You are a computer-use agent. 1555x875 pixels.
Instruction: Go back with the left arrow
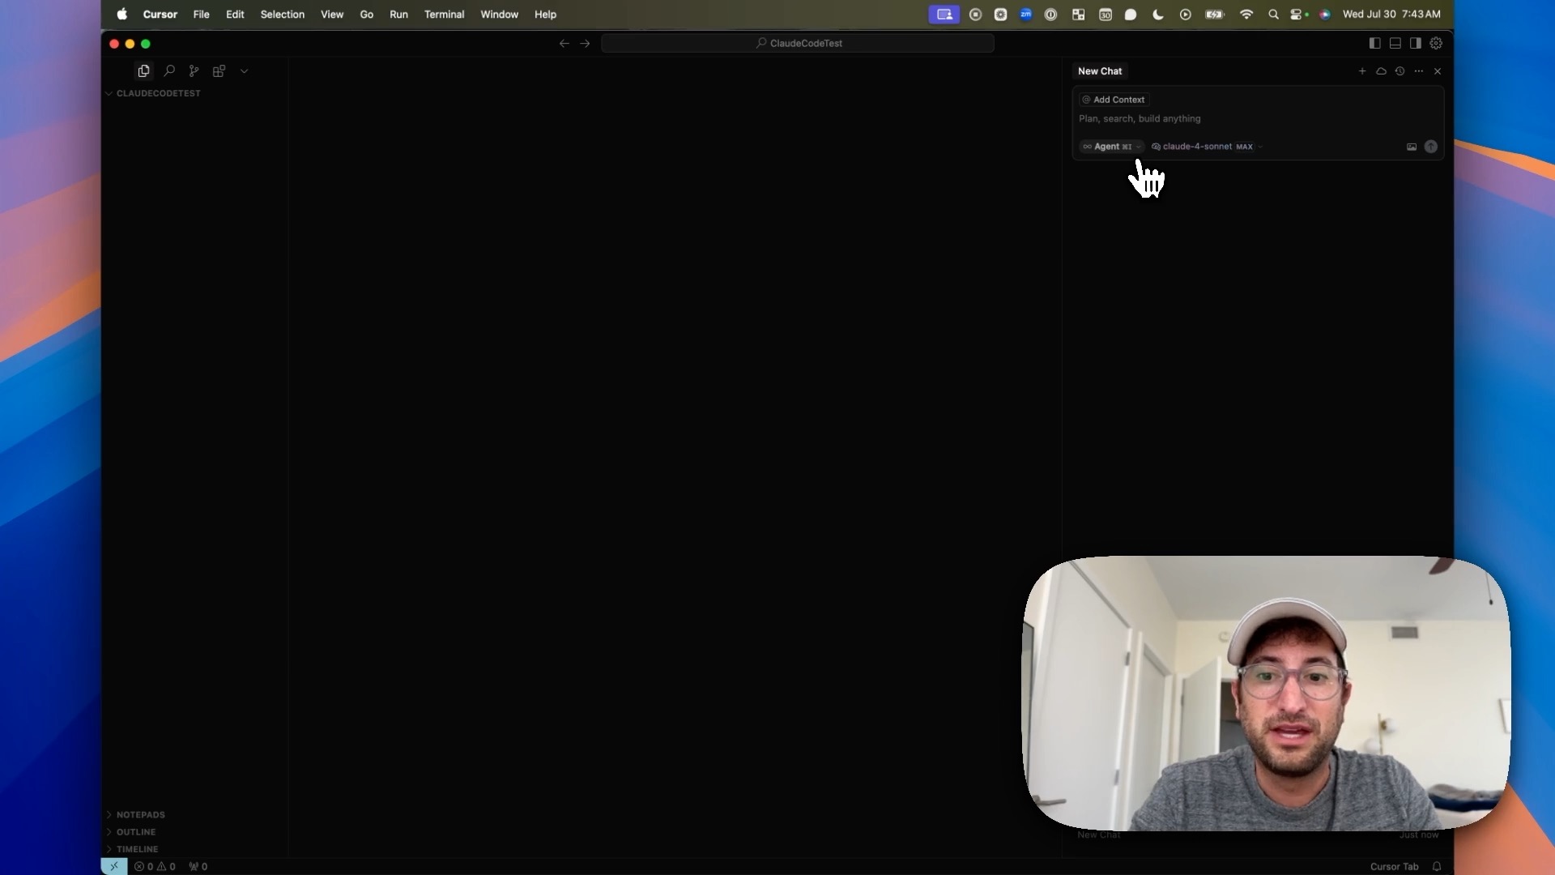pos(564,43)
